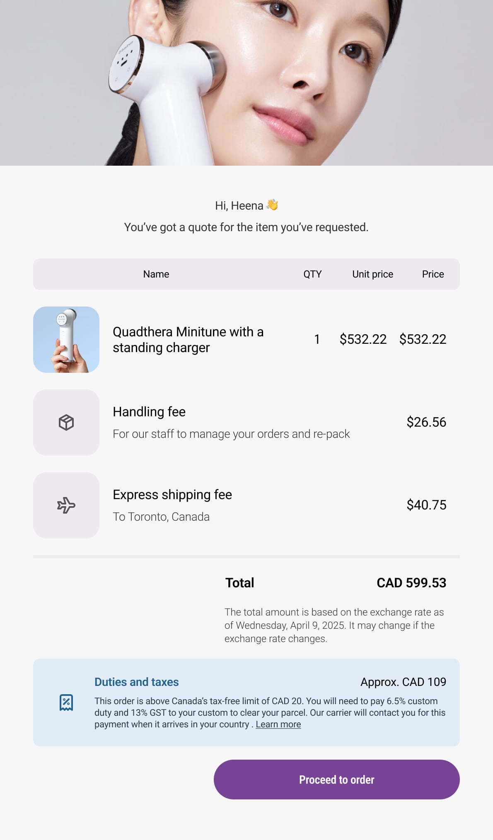The height and width of the screenshot is (840, 493).
Task: Click the CAD 599.53 total amount
Action: click(x=411, y=583)
